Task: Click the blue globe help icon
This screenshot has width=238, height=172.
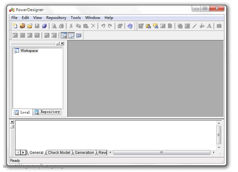Action: tap(130, 26)
